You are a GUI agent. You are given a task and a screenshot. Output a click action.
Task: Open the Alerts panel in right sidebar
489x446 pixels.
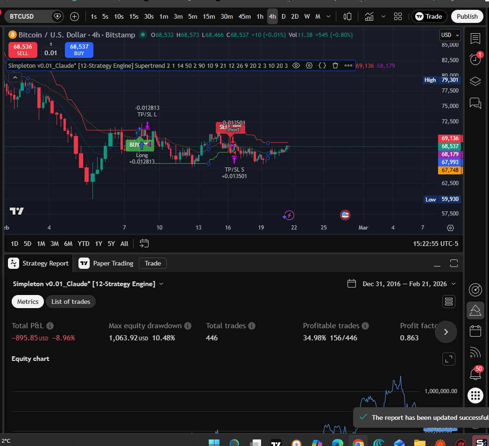[x=475, y=59]
